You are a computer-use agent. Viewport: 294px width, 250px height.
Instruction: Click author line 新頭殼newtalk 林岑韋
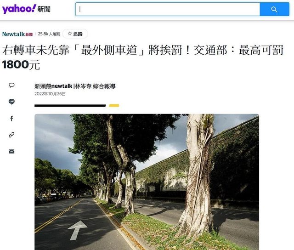coord(75,86)
